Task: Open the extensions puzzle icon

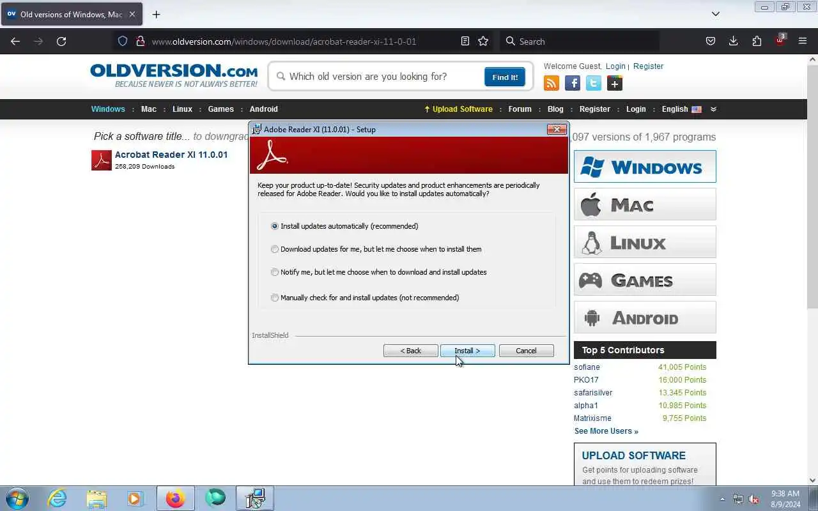Action: (x=757, y=41)
